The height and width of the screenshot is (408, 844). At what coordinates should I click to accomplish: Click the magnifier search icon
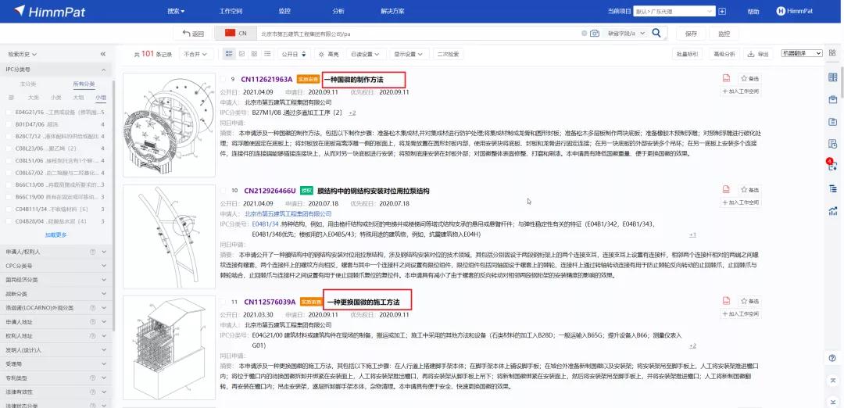(x=656, y=34)
